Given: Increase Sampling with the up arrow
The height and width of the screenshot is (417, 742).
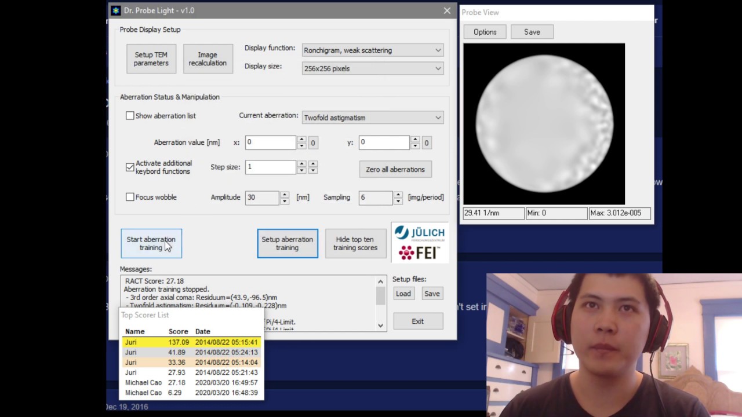Looking at the screenshot, I should [x=398, y=194].
